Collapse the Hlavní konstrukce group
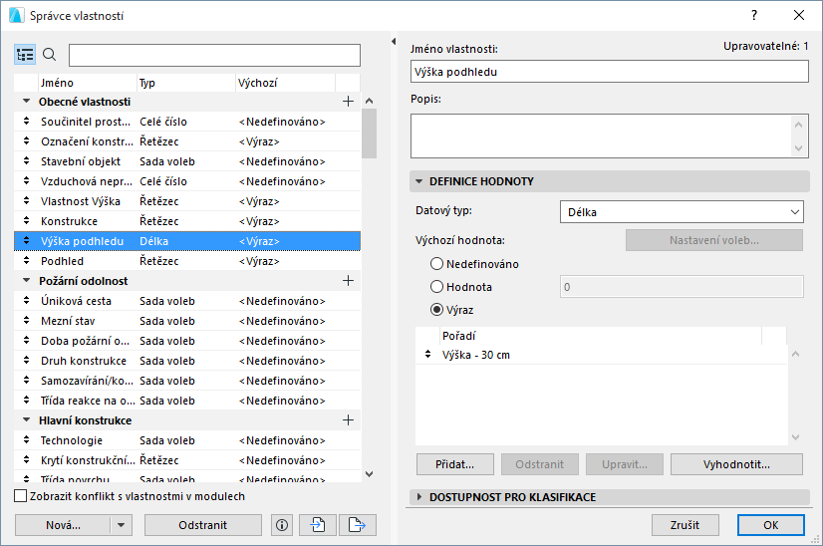Screen dimensions: 823x546 tap(26, 420)
